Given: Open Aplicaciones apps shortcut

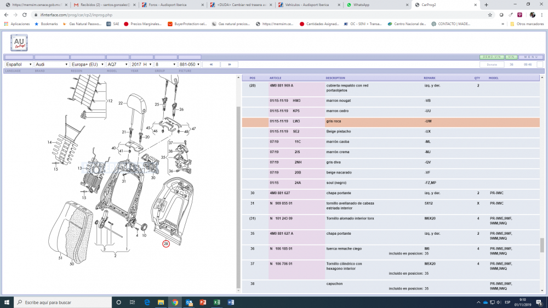Looking at the screenshot, I should tap(17, 24).
